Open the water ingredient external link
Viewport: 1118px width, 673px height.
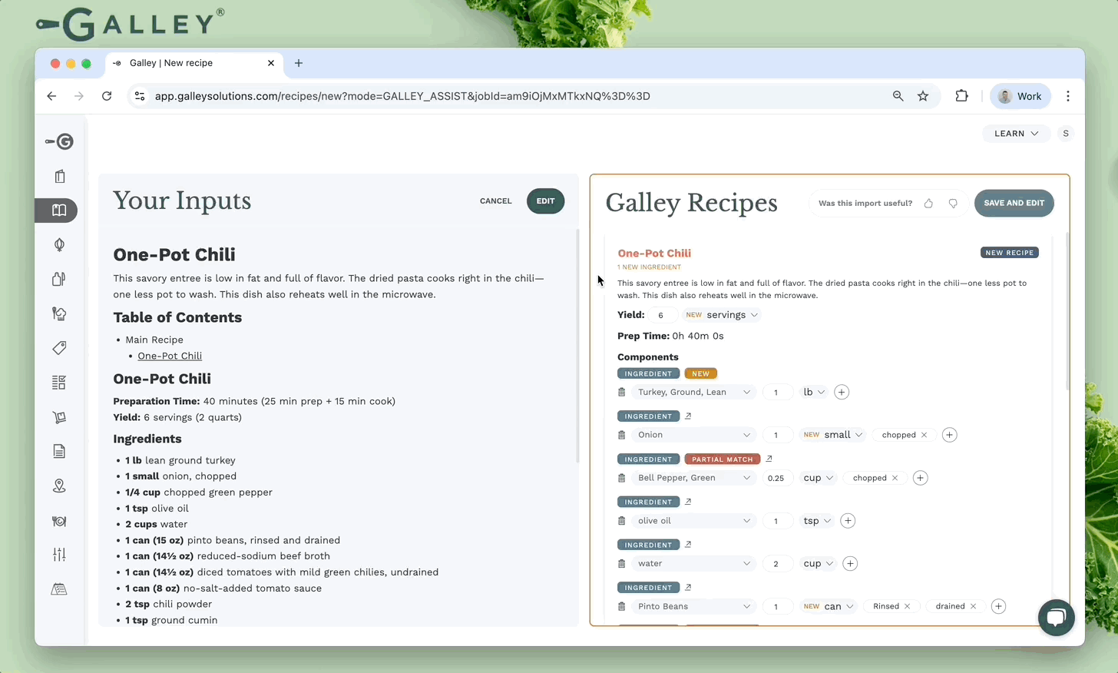click(x=688, y=545)
